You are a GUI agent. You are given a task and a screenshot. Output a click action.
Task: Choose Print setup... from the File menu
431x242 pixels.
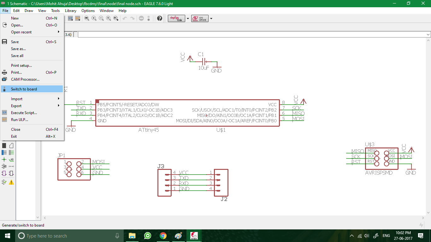pos(32,66)
